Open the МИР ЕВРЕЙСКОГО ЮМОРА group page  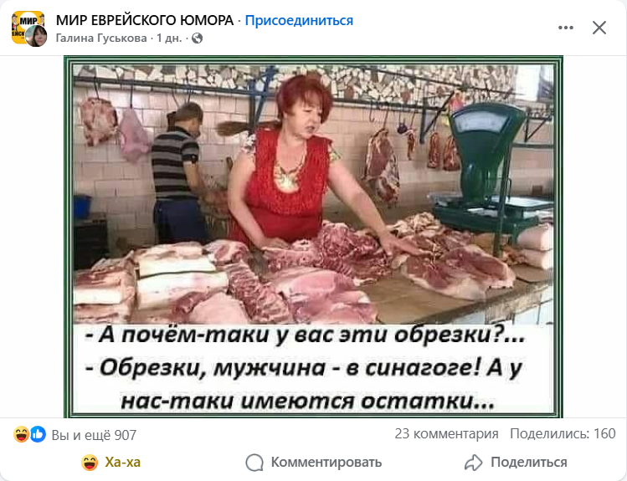(x=144, y=20)
